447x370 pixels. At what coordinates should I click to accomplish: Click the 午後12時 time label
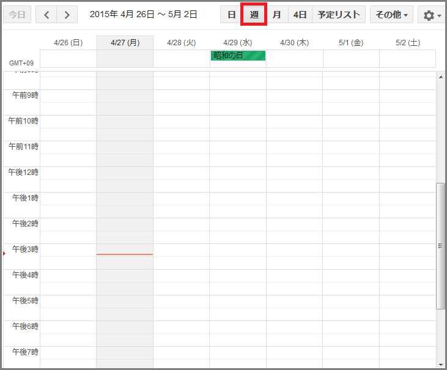23,172
